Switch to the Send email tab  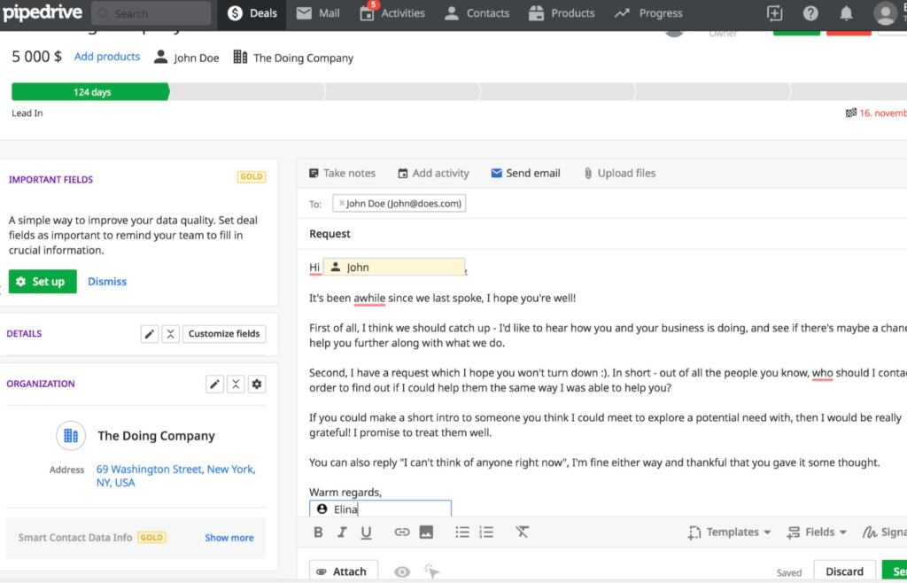click(525, 173)
